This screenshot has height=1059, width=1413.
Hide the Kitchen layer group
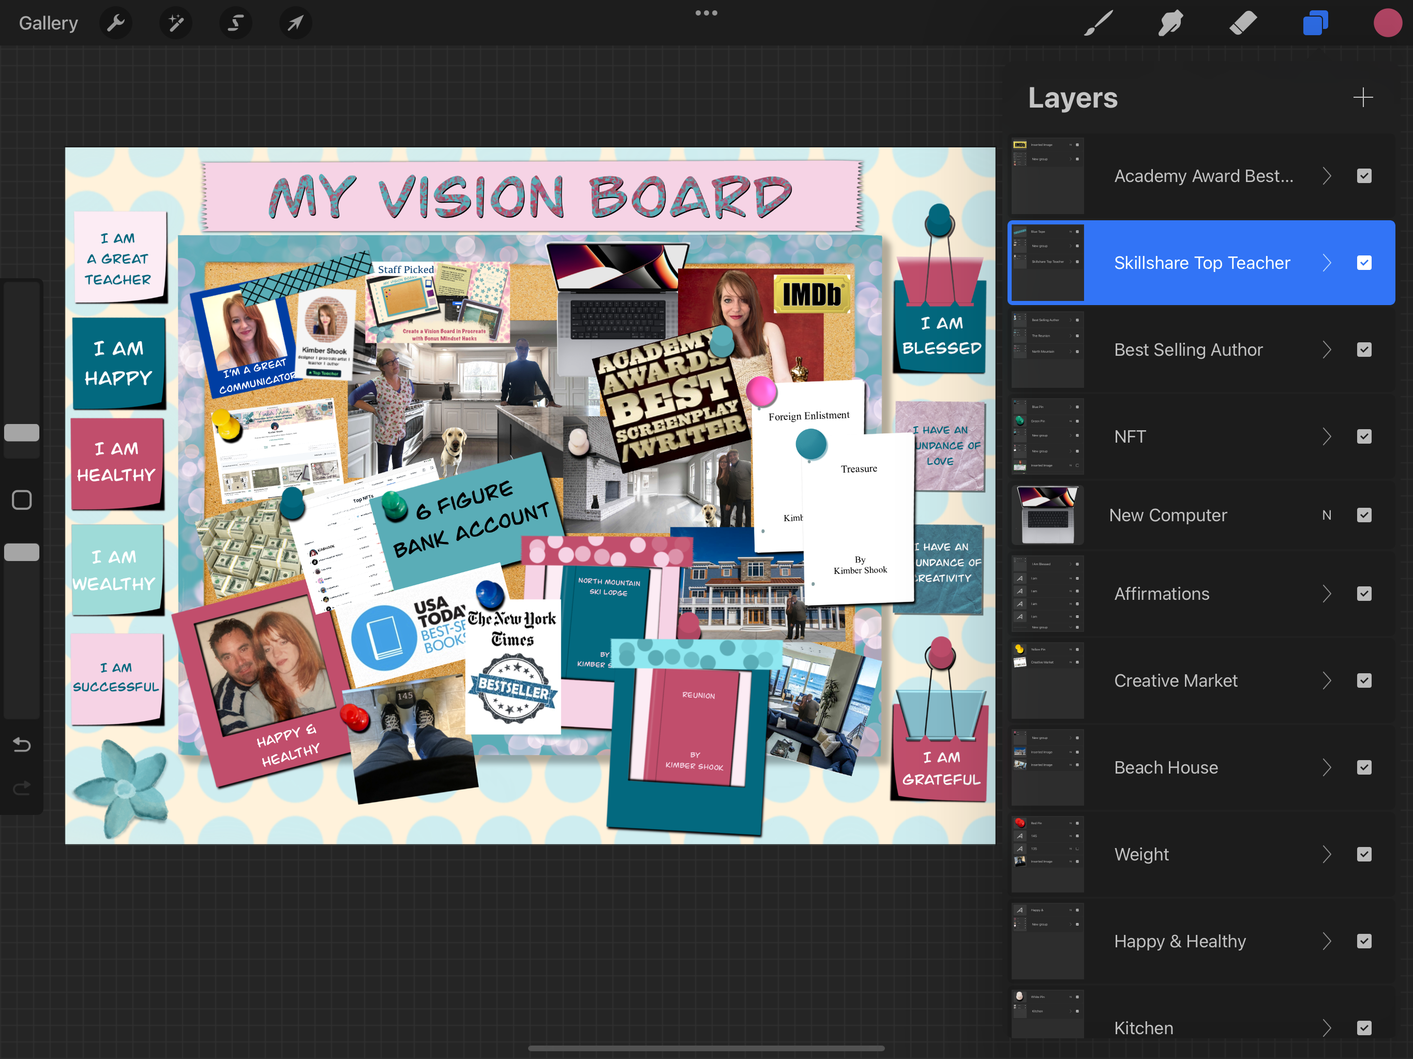(1364, 1027)
